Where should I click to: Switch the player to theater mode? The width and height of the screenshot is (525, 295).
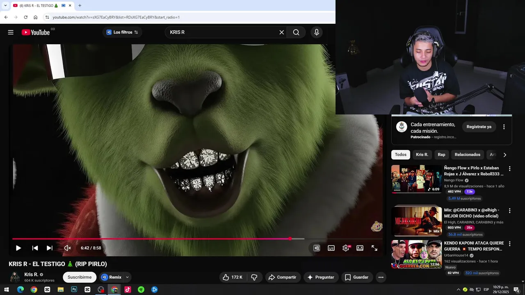[360, 248]
